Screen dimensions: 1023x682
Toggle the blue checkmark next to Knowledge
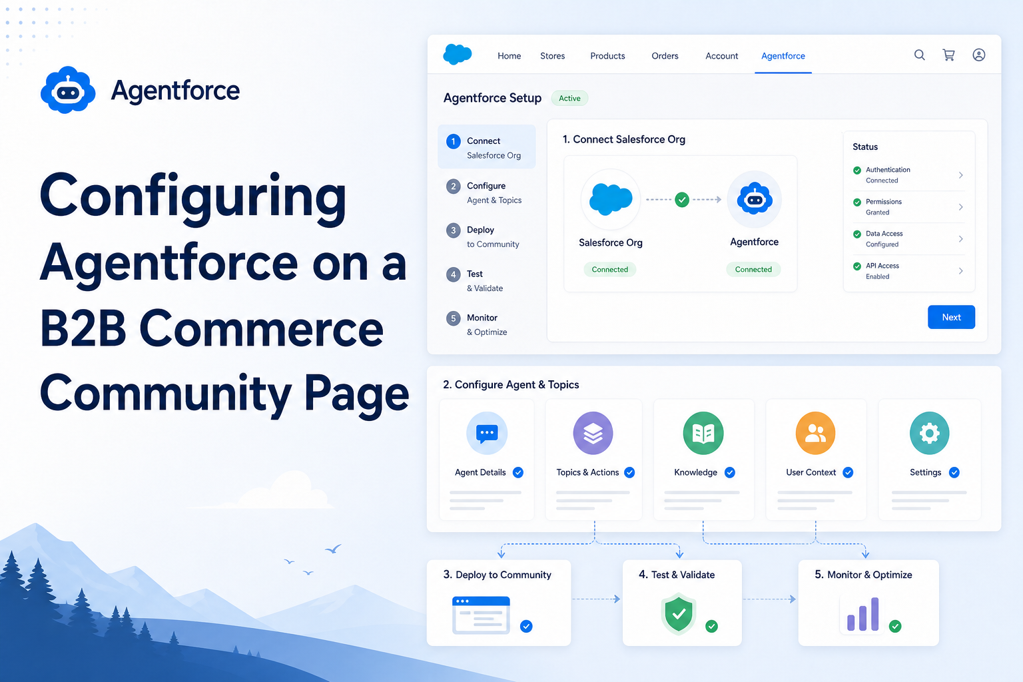pyautogui.click(x=730, y=472)
